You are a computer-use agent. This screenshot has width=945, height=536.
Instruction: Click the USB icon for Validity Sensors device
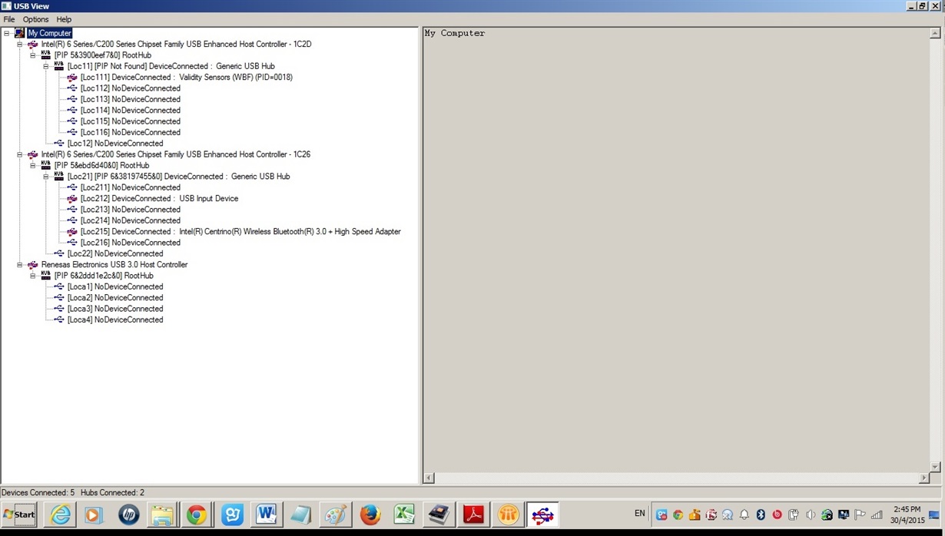[72, 78]
